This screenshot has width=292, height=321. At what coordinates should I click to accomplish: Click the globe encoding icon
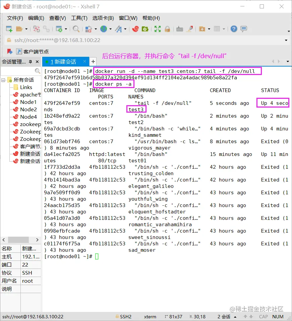click(104, 29)
